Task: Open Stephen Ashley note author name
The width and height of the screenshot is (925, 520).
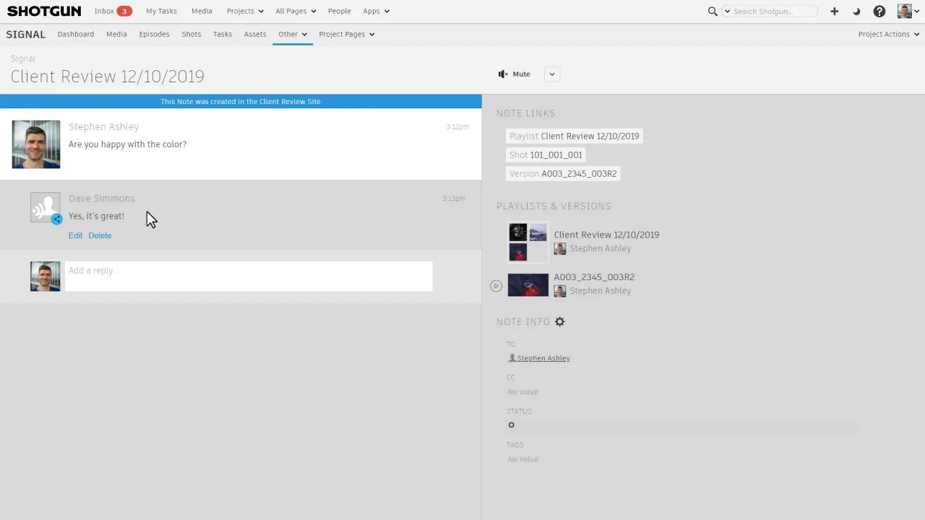Action: tap(103, 126)
